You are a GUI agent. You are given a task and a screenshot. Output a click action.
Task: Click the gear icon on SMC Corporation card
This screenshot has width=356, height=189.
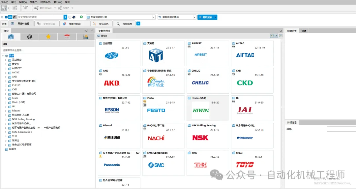tap(145, 157)
